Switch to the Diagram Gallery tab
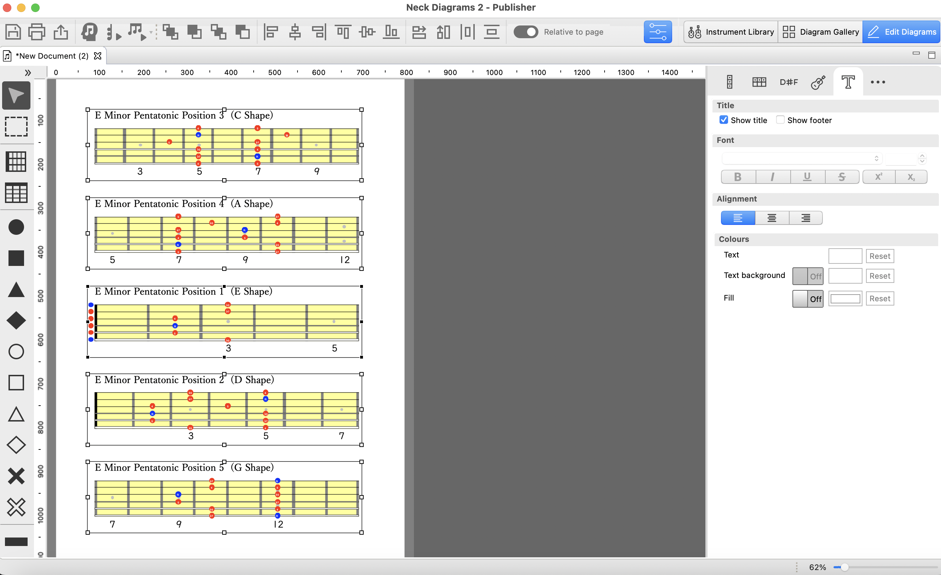This screenshot has height=575, width=941. (x=820, y=32)
